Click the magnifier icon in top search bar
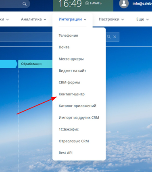This screenshot has width=152, height=172. click(25, 4)
